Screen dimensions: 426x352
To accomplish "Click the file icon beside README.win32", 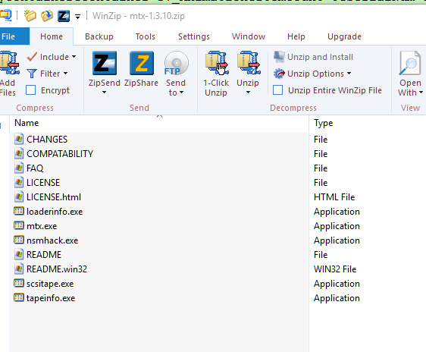I will point(19,269).
